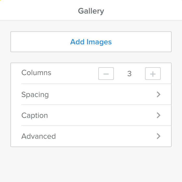The height and width of the screenshot is (182, 182).
Task: Open the Spacing settings row
Action: pos(91,94)
